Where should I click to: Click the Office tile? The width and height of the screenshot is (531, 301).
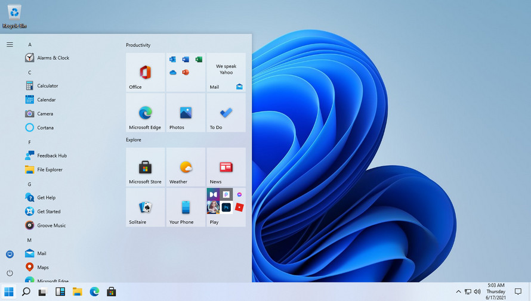(146, 72)
